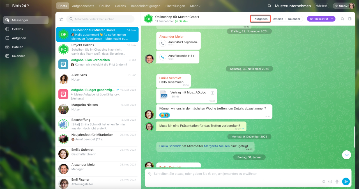Open Neujahrsfest für Mitarbeiter chat
Screen dimensions: 359x189
pos(97,139)
